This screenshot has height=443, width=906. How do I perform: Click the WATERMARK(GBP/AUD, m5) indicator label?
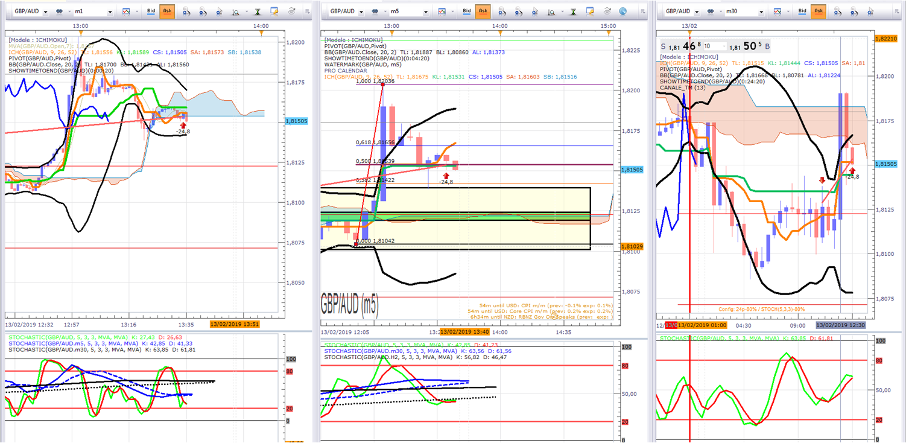click(362, 65)
